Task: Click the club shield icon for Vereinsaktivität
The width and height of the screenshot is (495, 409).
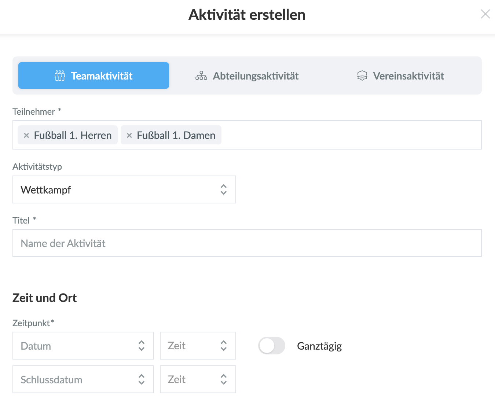Action: pos(362,76)
